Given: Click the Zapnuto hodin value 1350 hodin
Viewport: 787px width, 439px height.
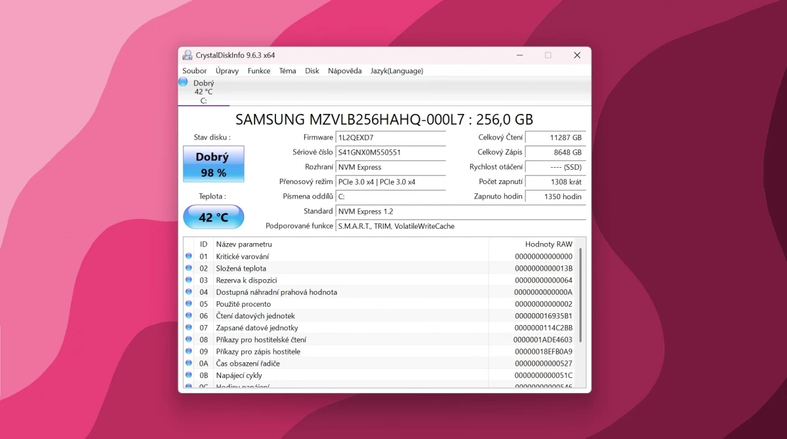Looking at the screenshot, I should click(x=555, y=197).
